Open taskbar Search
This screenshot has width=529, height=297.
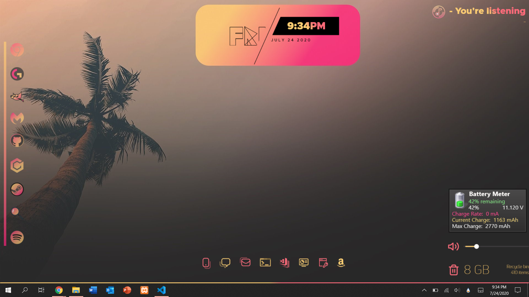tap(25, 290)
